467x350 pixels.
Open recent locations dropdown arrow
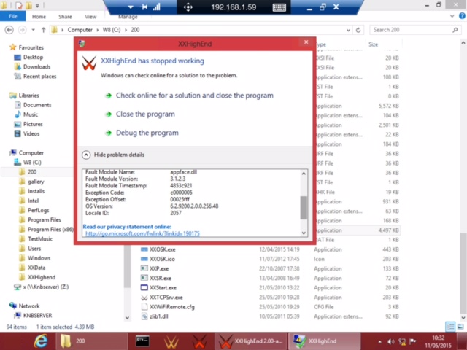[33, 30]
